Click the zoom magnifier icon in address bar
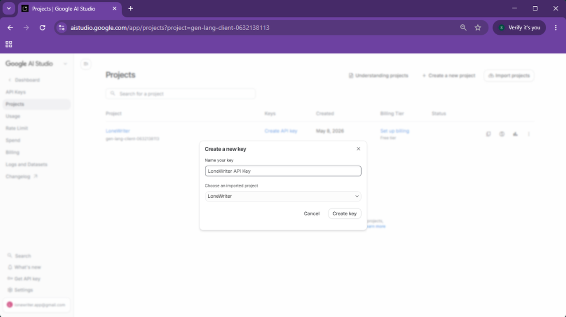This screenshot has height=317, width=566. pos(463,27)
